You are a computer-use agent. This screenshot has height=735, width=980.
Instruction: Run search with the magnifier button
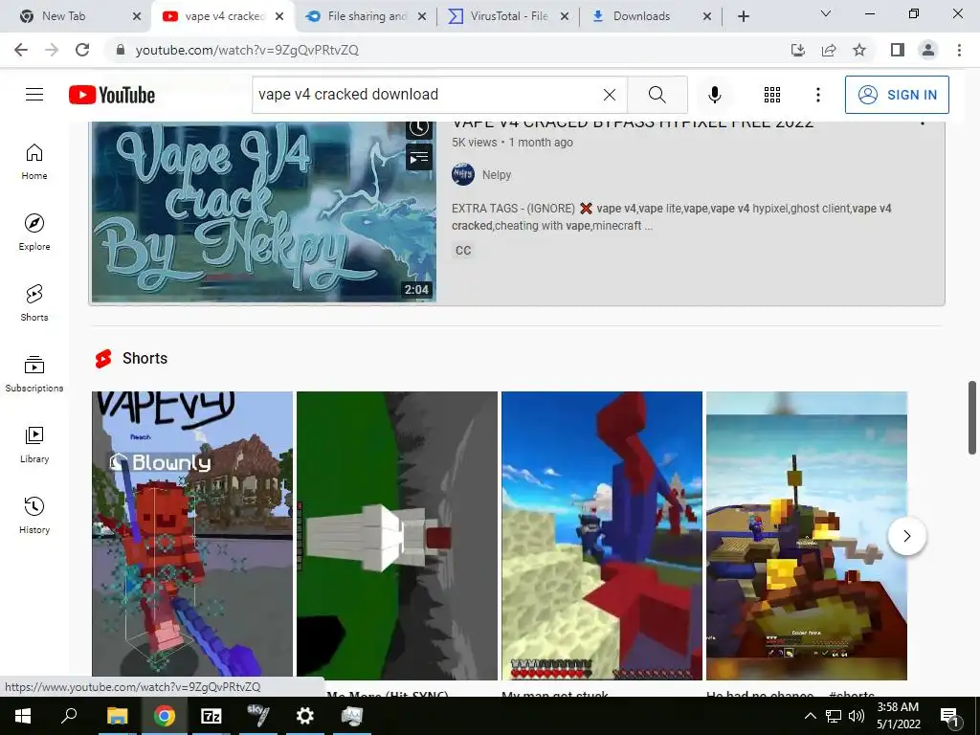(x=657, y=95)
